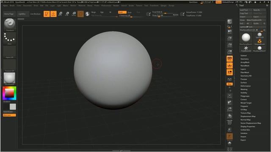The width and height of the screenshot is (271, 152).
Task: Open the Alpha Off selector
Action: [9, 52]
